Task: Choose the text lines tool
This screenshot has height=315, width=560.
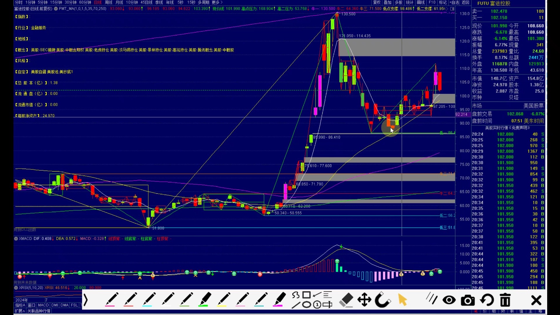Action: tap(328, 295)
